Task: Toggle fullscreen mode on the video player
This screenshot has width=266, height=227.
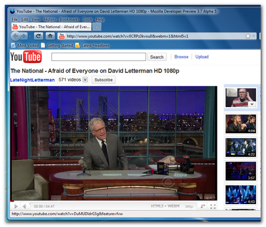Action: point(213,206)
